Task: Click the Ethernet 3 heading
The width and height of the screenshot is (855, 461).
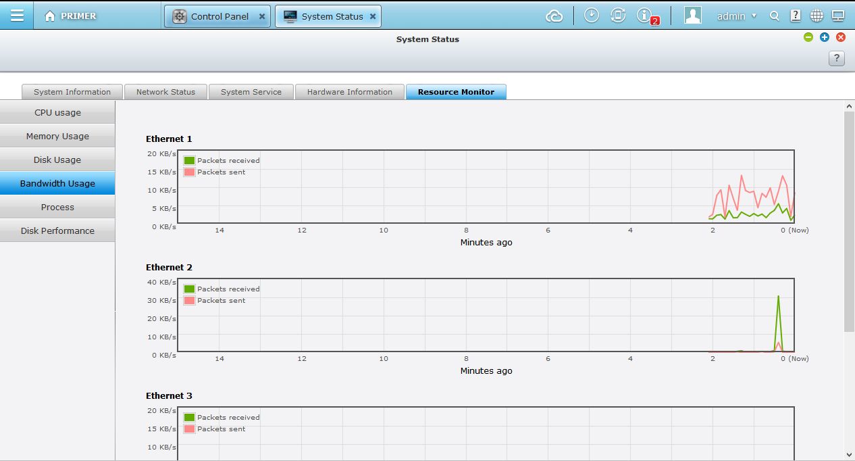Action: point(169,396)
